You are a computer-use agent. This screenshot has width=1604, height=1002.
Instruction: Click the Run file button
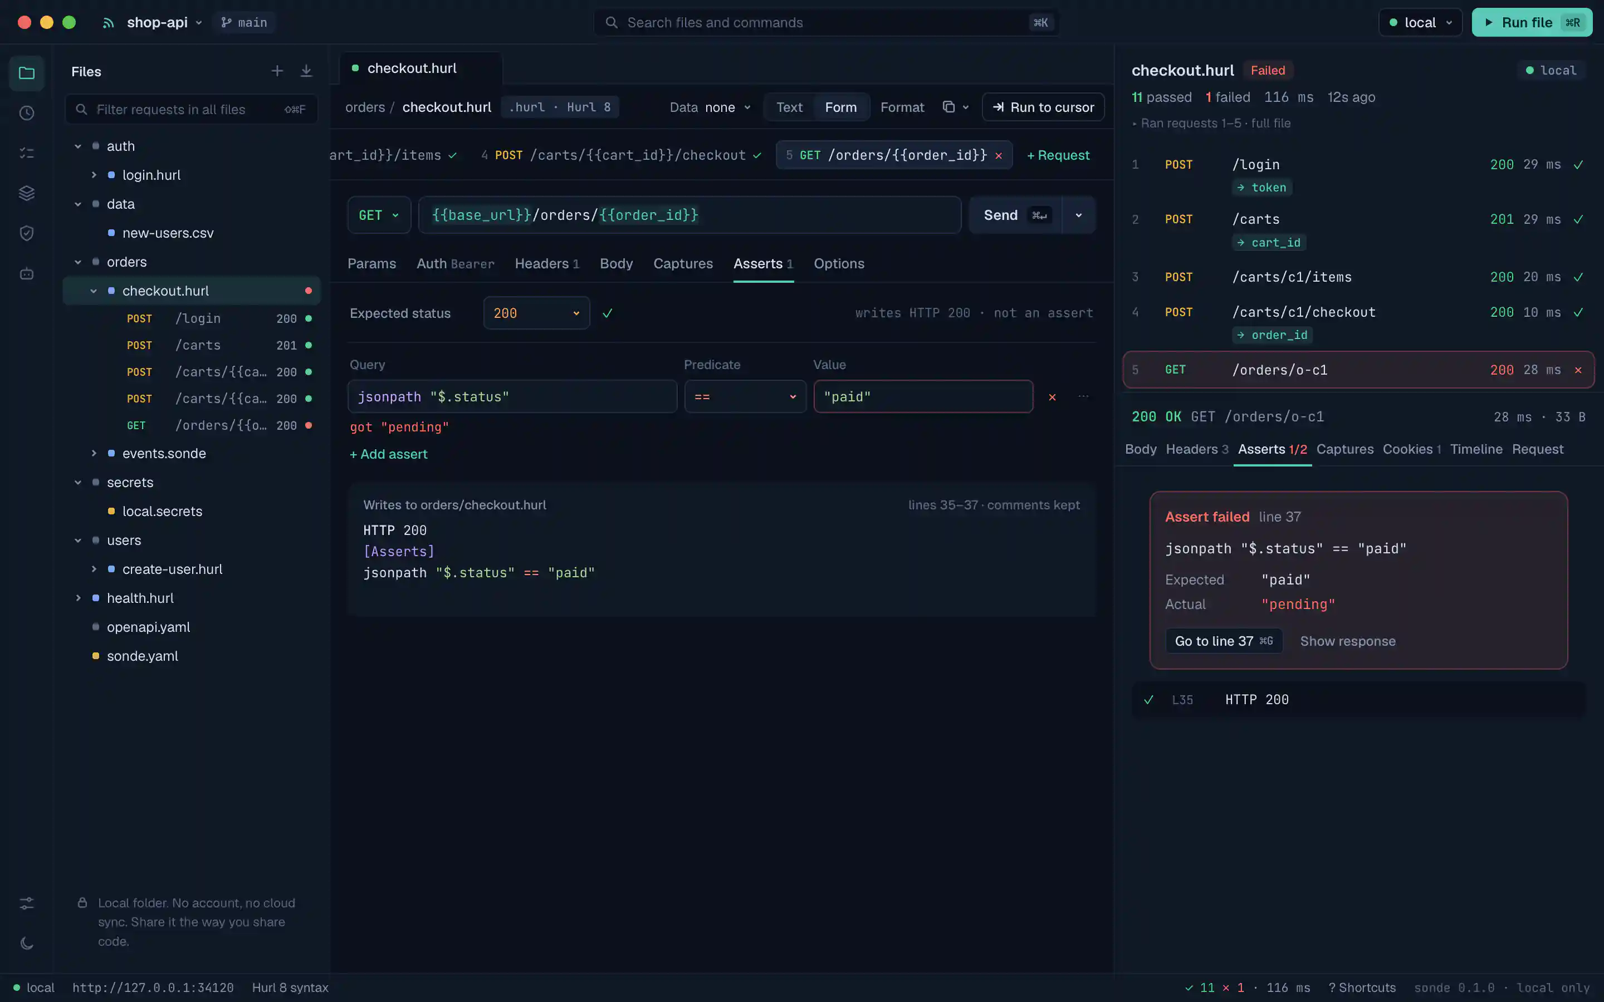pyautogui.click(x=1532, y=22)
